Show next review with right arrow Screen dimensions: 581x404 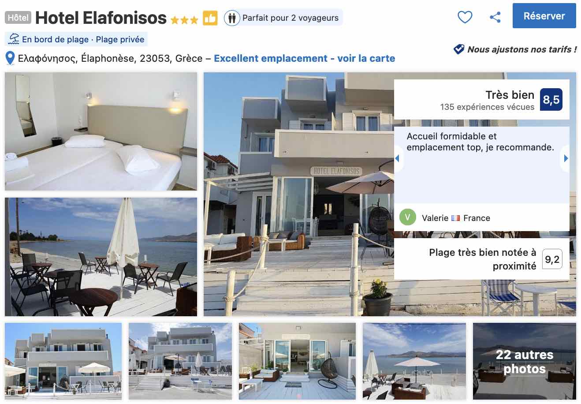click(x=566, y=158)
